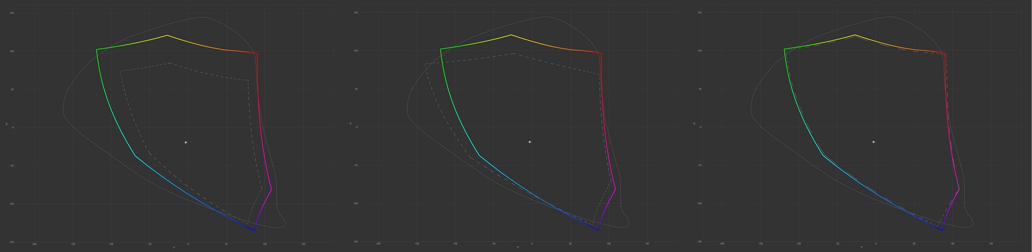This screenshot has width=1032, height=252.
Task: Select the green corner vertex in the left plot
Action: (x=97, y=50)
